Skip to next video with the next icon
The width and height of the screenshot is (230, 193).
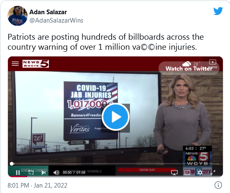43,173
